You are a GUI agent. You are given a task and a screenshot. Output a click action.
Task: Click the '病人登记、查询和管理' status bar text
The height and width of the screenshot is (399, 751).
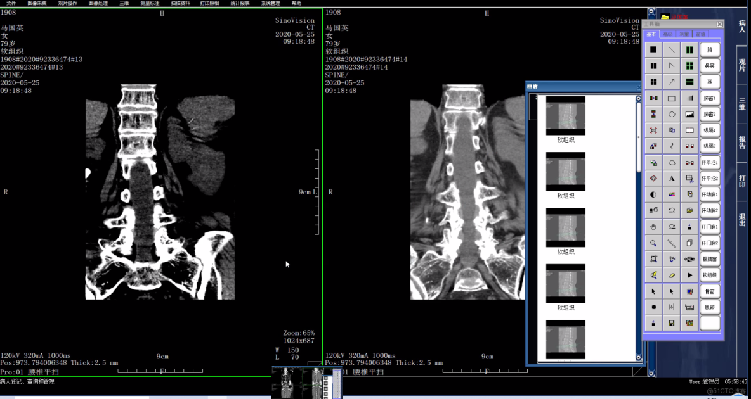[27, 382]
